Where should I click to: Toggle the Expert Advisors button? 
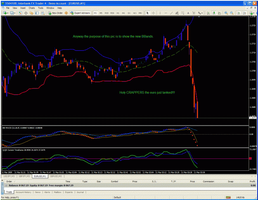pyautogui.click(x=80, y=13)
